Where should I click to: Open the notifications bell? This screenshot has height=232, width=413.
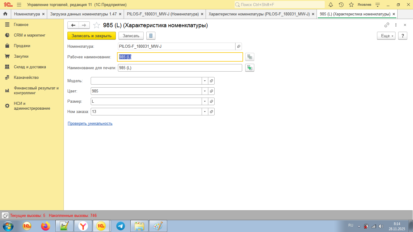tap(331, 5)
